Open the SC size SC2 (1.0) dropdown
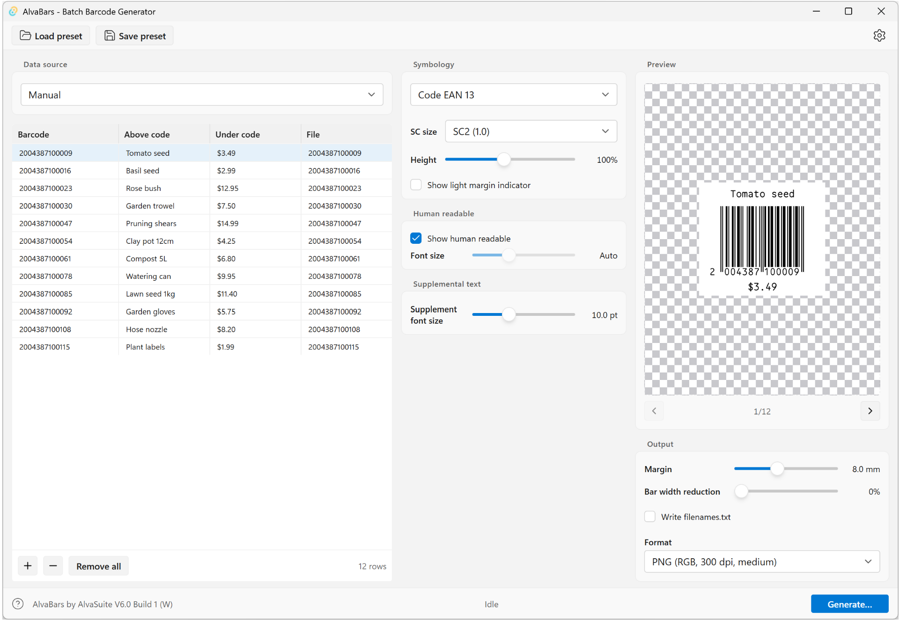The image size is (899, 620). (531, 131)
